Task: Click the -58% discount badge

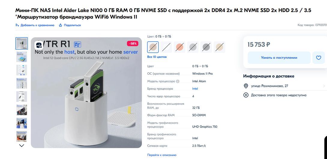Action: pos(133,43)
